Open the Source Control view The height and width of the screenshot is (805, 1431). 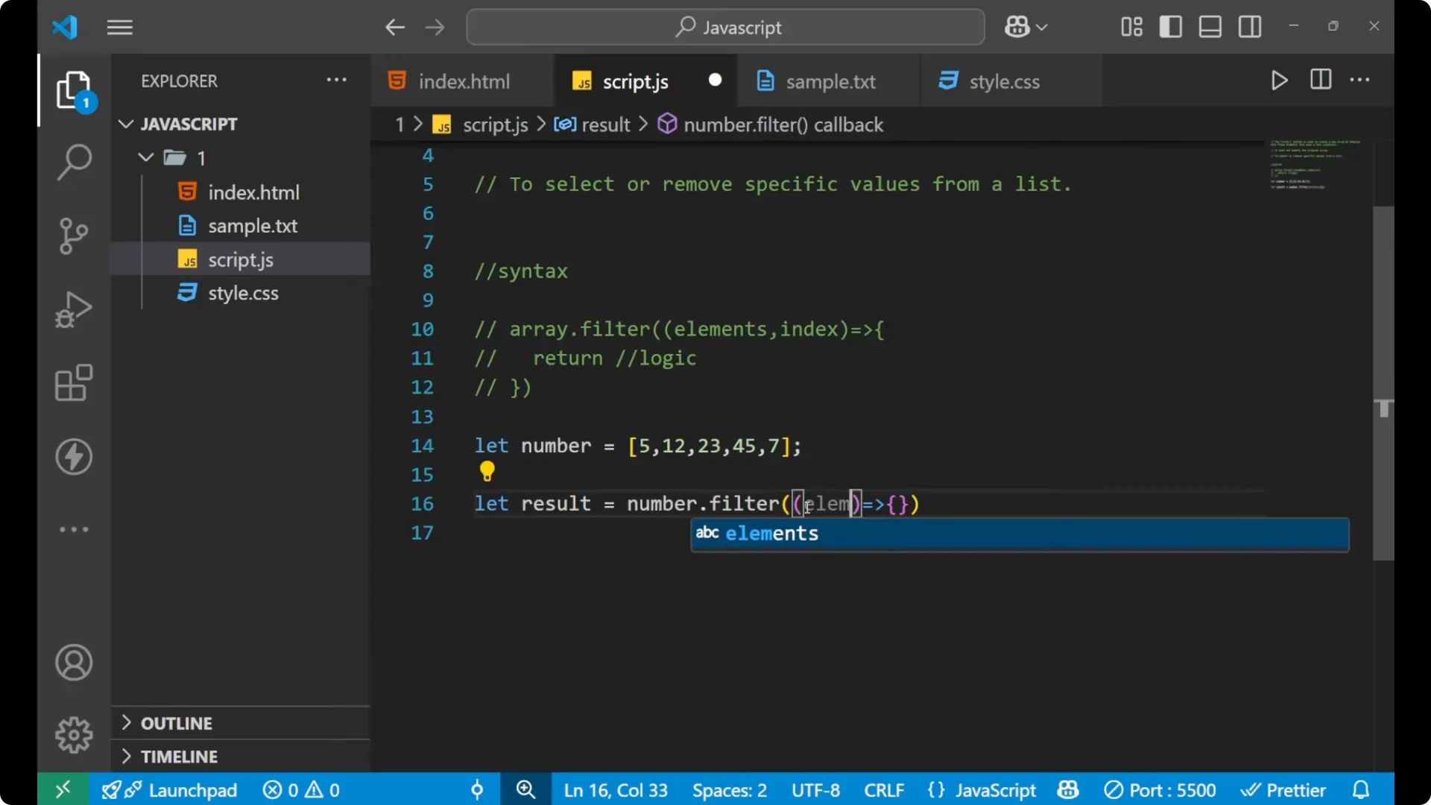pos(73,236)
